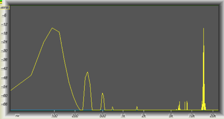Click the -30 dB axis label
The width and height of the screenshot is (224, 119).
(x=4, y=51)
